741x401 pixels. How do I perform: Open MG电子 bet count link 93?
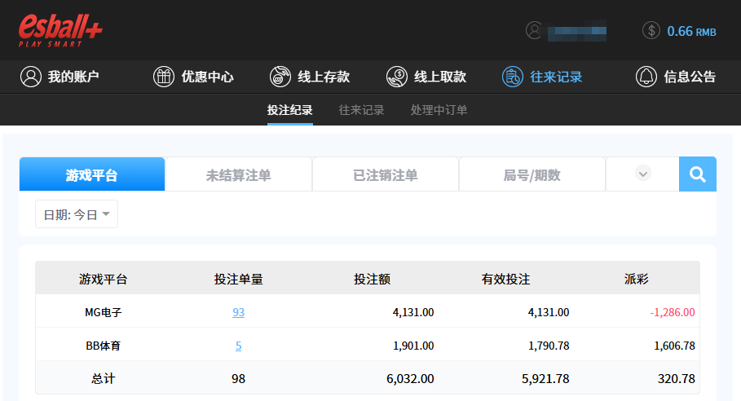[238, 312]
